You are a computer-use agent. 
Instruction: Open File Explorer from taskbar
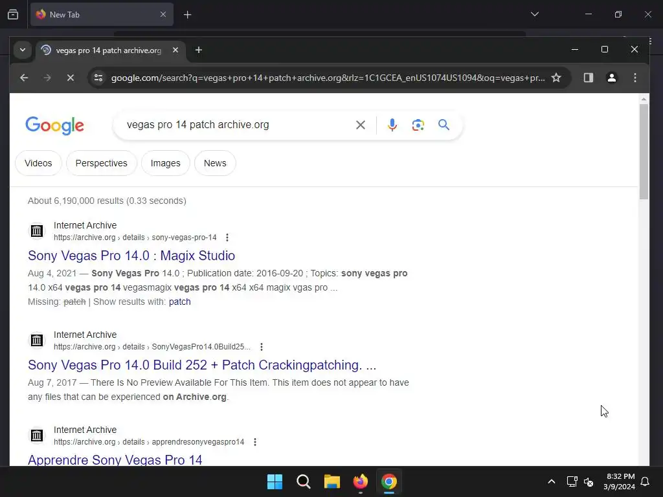click(x=332, y=481)
